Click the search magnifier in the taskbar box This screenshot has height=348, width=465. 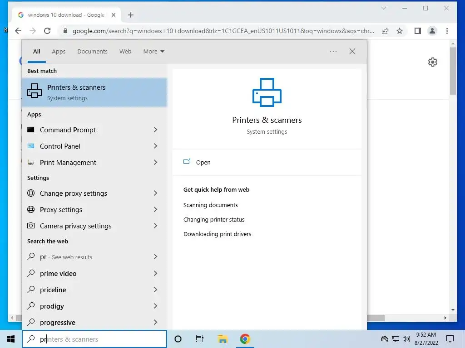31,339
